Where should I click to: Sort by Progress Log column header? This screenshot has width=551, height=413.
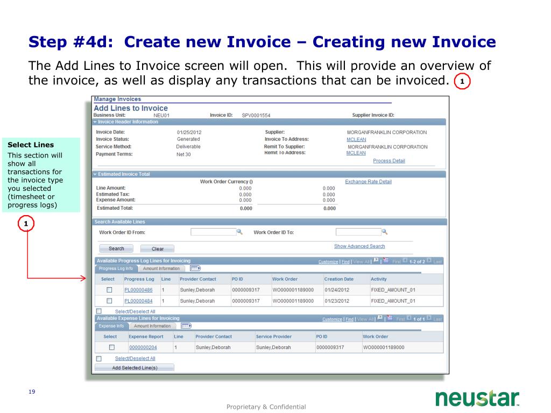(x=139, y=279)
